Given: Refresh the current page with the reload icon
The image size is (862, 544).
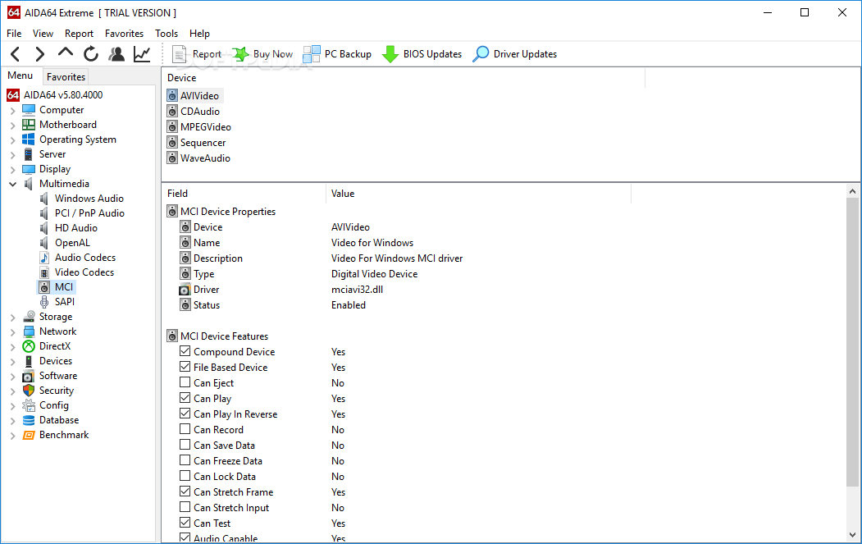Looking at the screenshot, I should coord(91,54).
